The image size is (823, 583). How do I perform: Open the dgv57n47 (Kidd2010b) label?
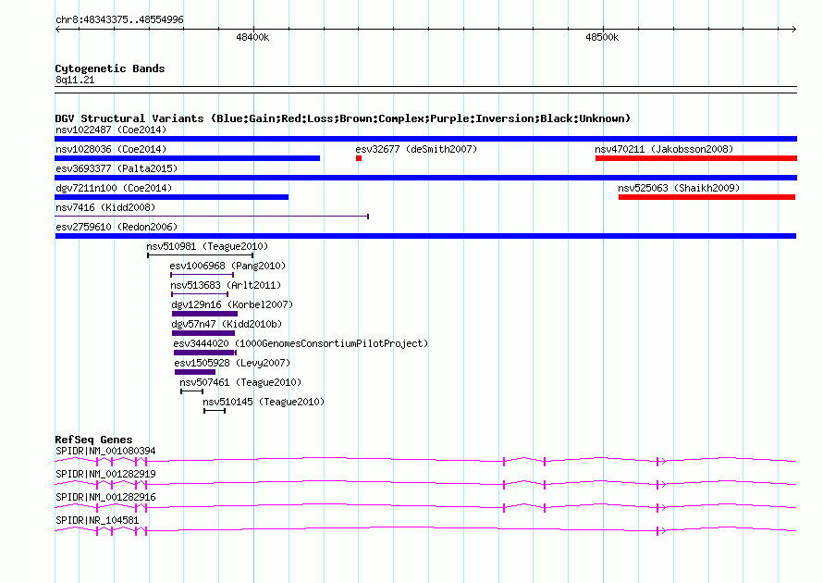coord(227,324)
